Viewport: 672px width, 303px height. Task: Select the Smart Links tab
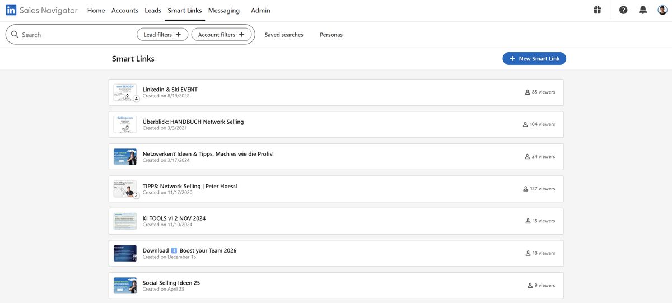pyautogui.click(x=185, y=10)
